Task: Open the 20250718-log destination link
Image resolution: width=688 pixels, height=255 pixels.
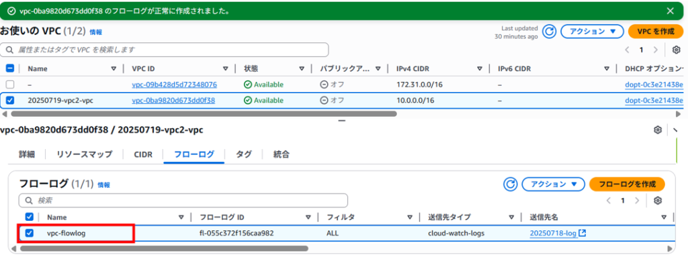Action: point(553,233)
